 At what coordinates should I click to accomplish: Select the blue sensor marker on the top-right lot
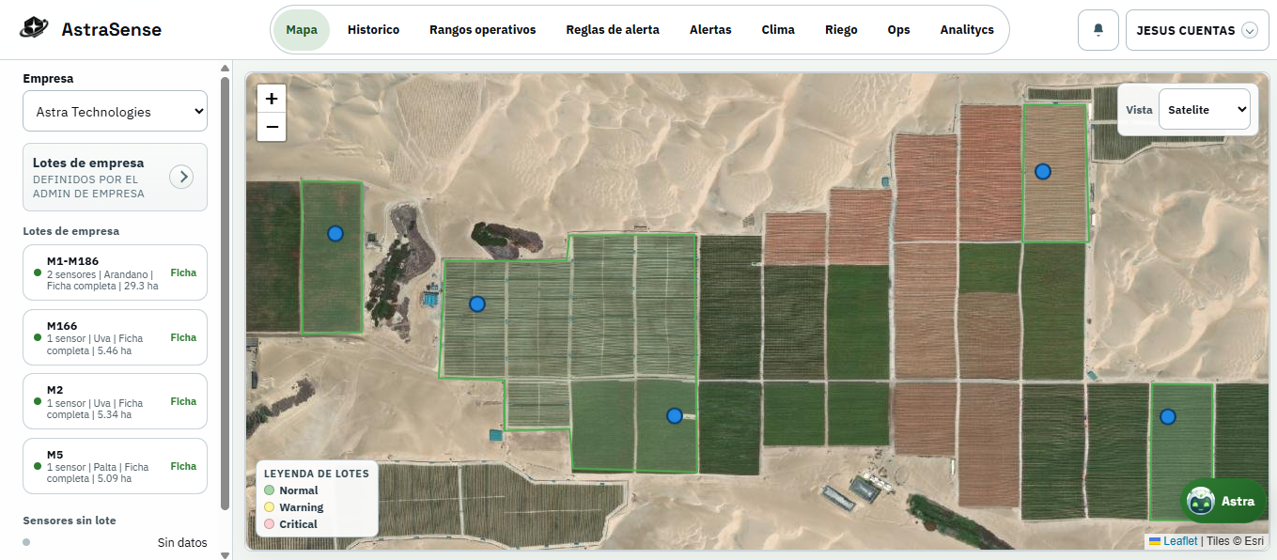click(1043, 171)
